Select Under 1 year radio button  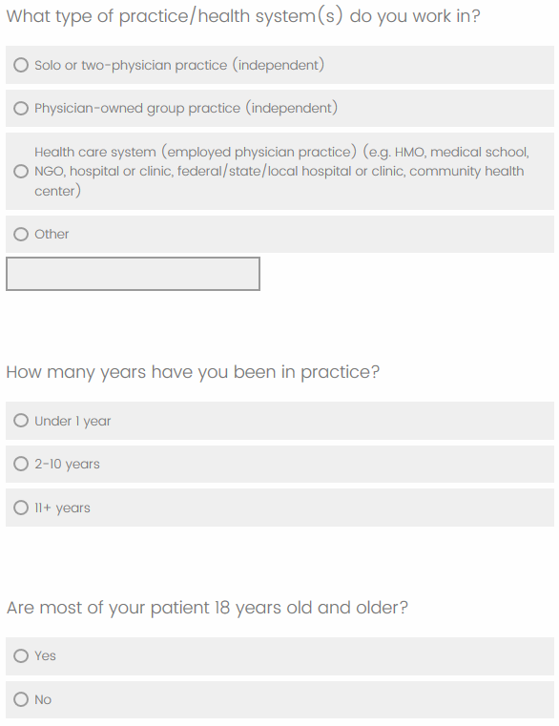[21, 421]
